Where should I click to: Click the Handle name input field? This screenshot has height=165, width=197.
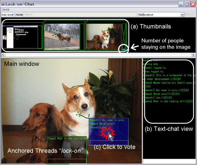(80, 15)
